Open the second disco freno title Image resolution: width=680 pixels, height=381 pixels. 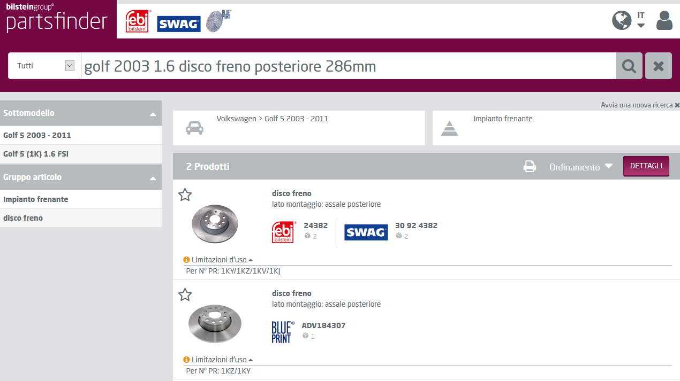coord(291,293)
